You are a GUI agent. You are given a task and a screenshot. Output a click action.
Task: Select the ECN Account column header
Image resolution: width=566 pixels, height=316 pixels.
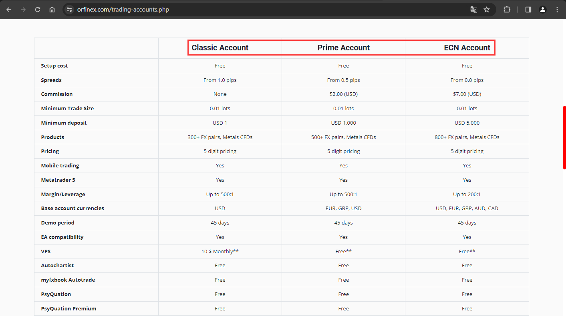click(467, 48)
